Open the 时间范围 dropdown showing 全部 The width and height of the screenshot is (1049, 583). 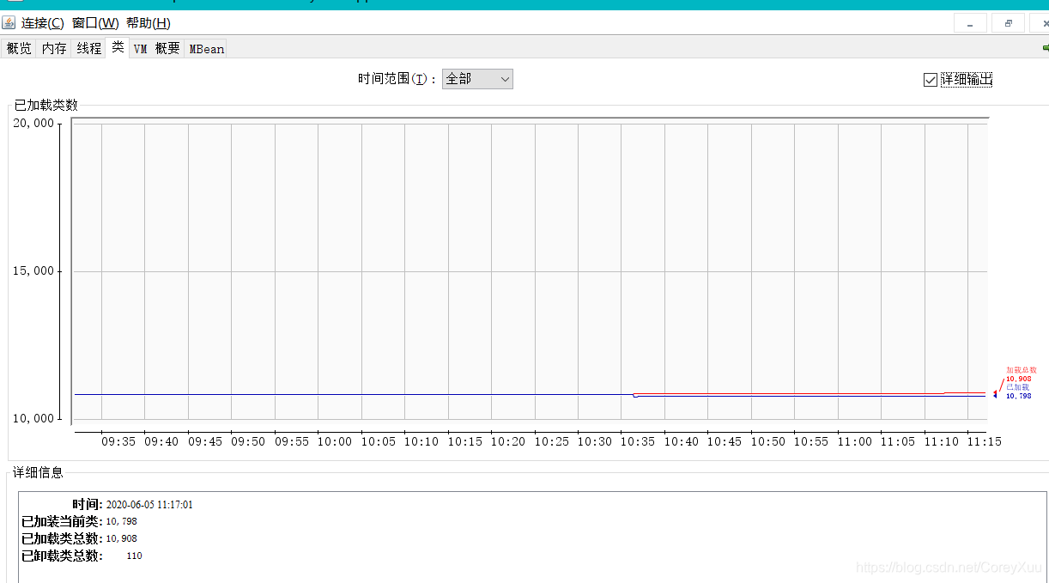pyautogui.click(x=477, y=79)
